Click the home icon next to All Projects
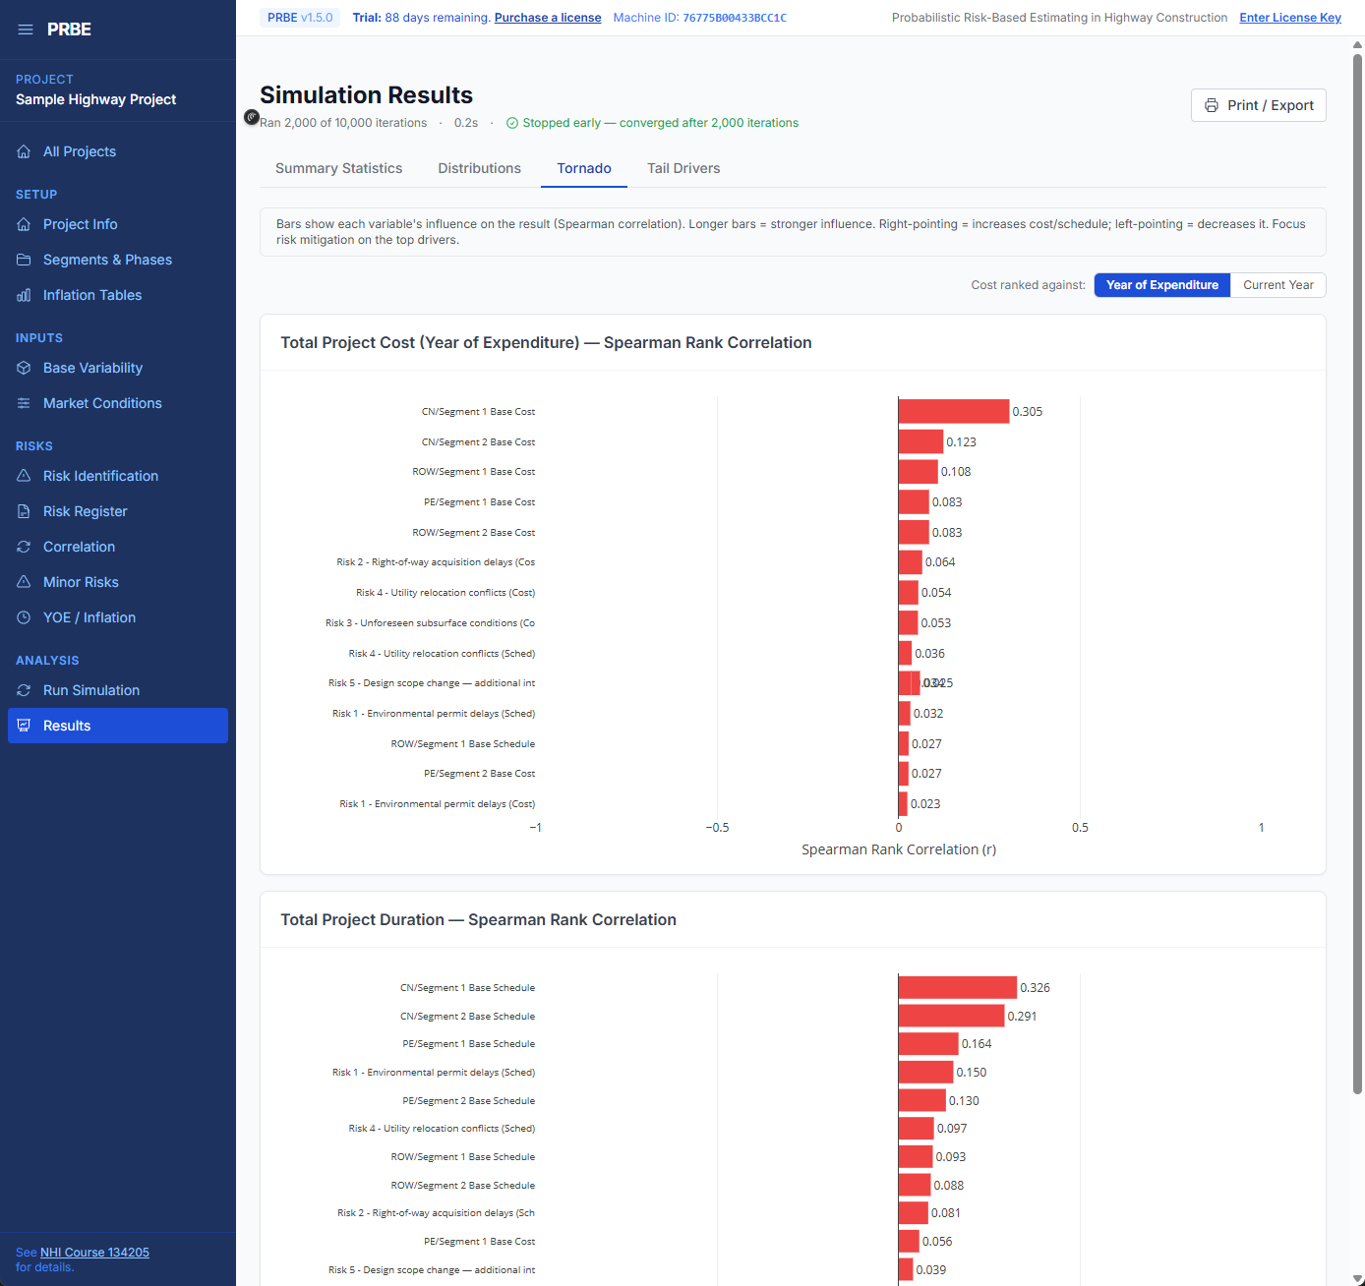 click(24, 151)
